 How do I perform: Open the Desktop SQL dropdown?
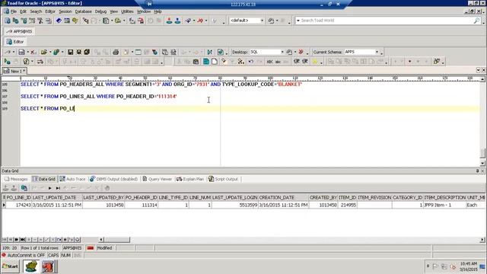click(282, 52)
